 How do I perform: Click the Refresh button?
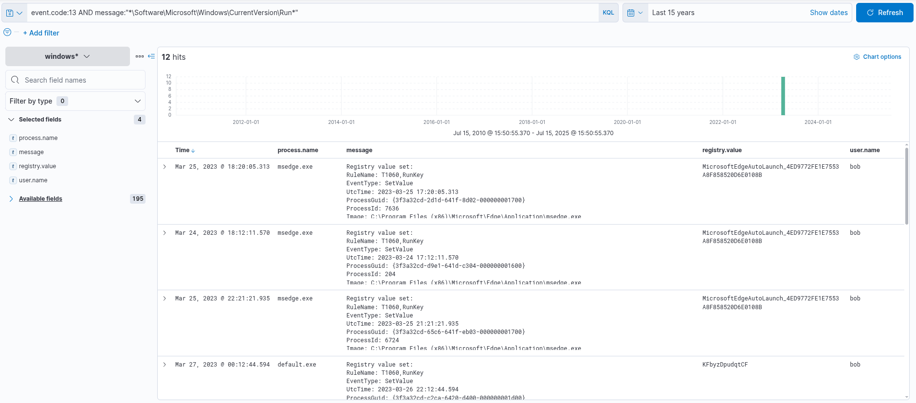884,13
